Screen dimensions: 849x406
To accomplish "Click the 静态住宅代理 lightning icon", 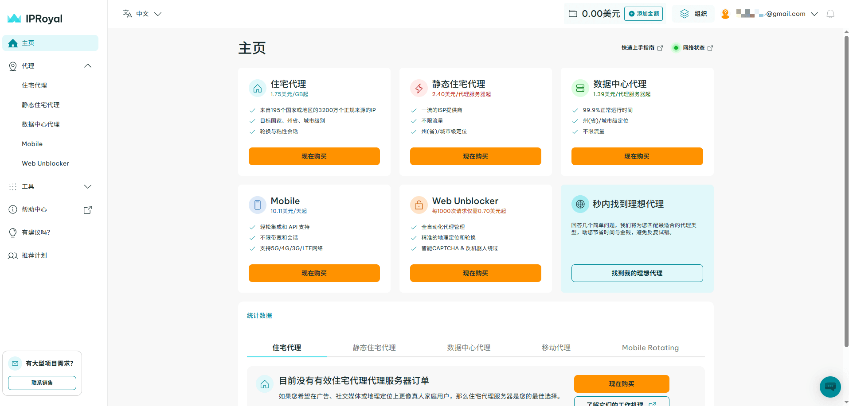I will click(x=419, y=88).
